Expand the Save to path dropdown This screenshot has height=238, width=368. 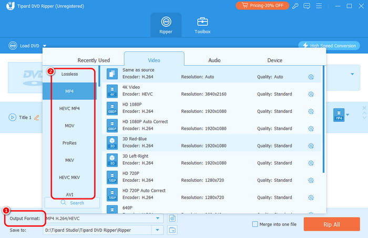click(158, 230)
